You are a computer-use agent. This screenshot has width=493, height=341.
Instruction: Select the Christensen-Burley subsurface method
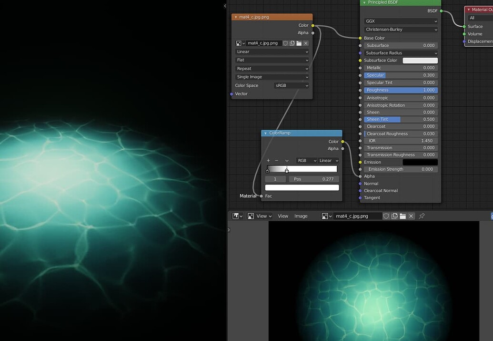tap(400, 29)
